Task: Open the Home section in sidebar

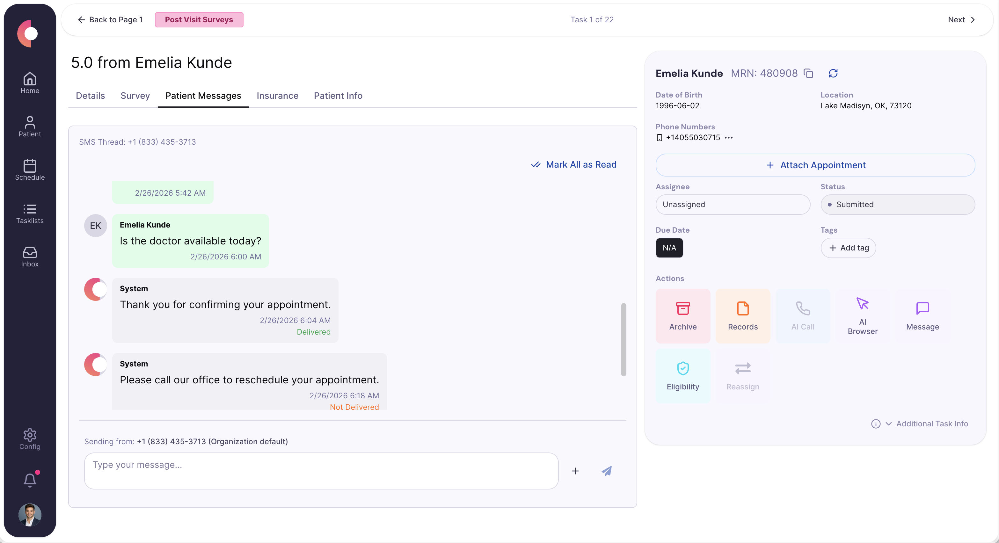Action: tap(30, 83)
